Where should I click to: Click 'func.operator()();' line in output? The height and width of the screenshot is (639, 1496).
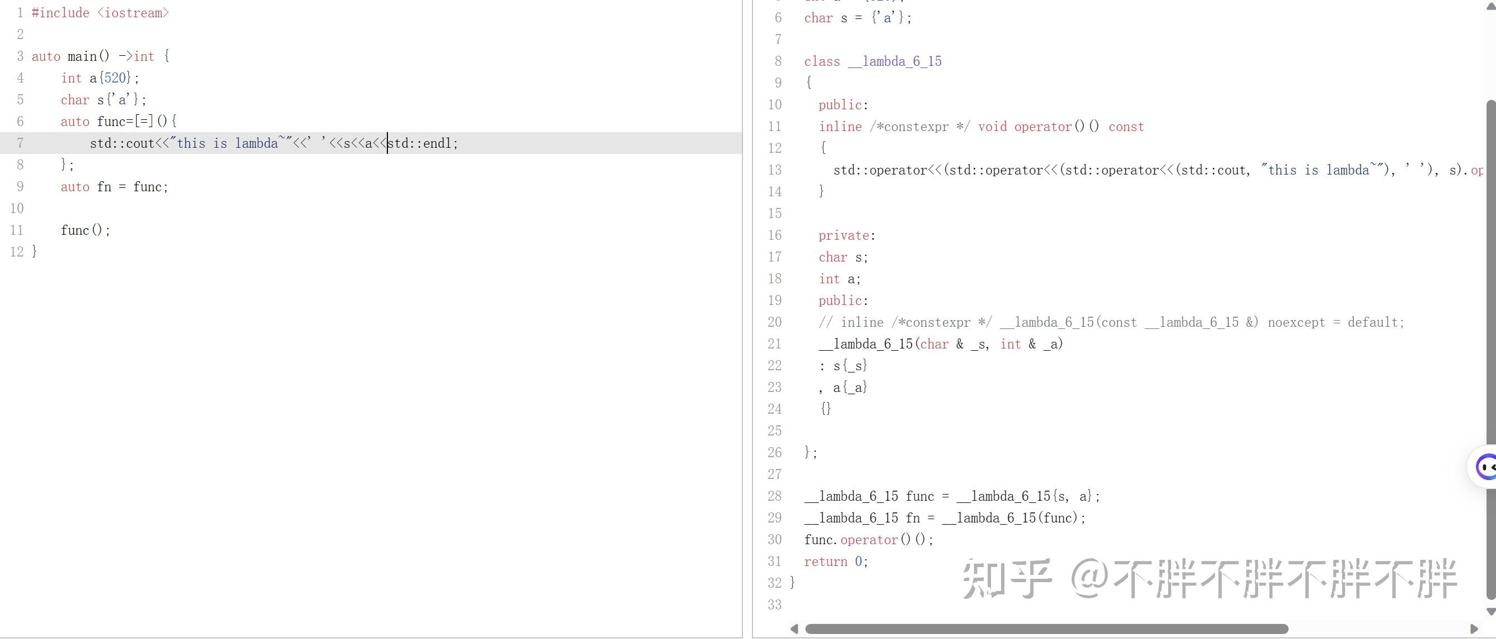tap(868, 540)
